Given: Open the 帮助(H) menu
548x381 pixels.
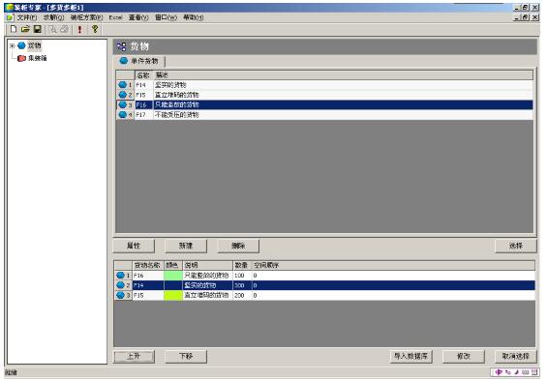Looking at the screenshot, I should point(194,17).
